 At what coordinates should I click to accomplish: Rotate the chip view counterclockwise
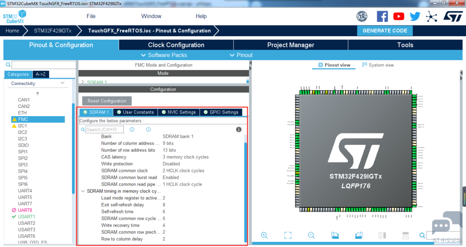coord(359,235)
